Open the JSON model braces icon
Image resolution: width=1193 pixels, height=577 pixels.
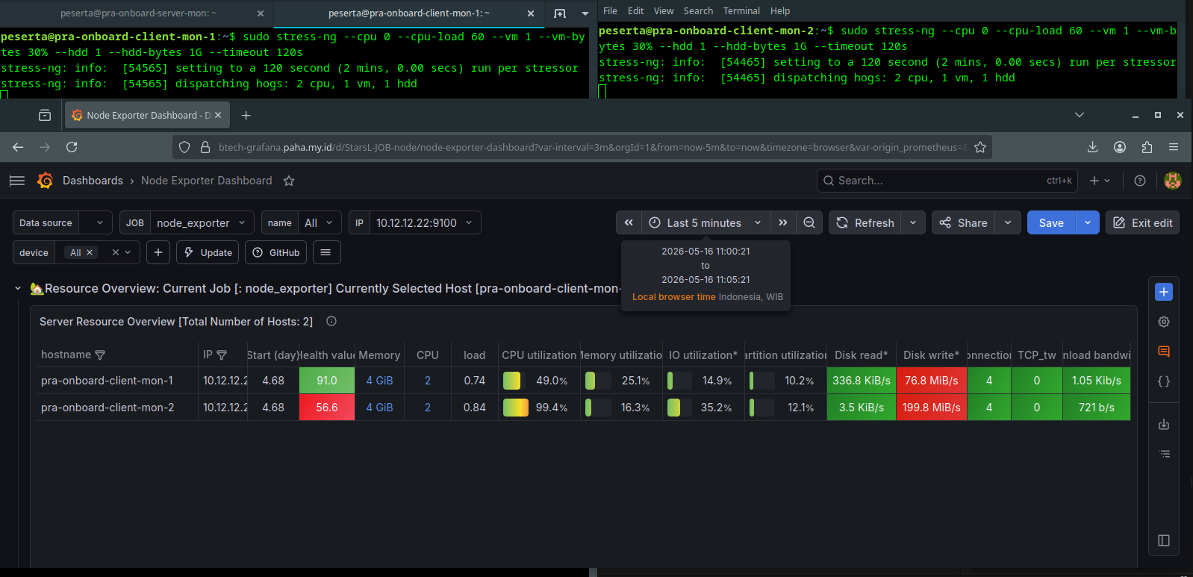tap(1163, 381)
